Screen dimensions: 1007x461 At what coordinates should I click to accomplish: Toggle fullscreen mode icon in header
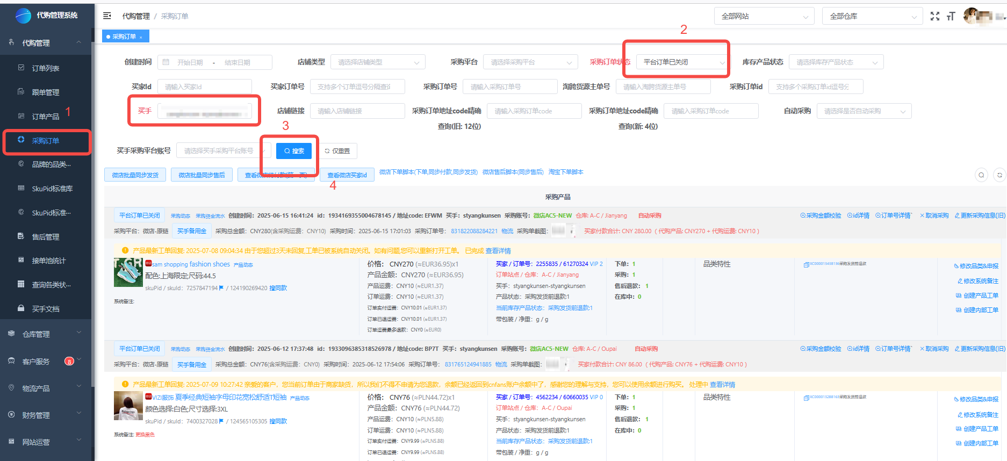point(935,16)
